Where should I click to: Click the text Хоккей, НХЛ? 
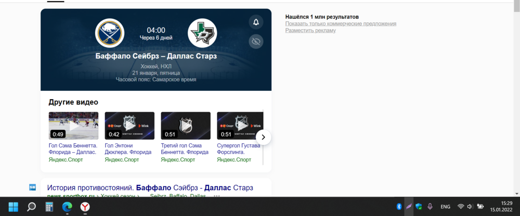coord(156,66)
